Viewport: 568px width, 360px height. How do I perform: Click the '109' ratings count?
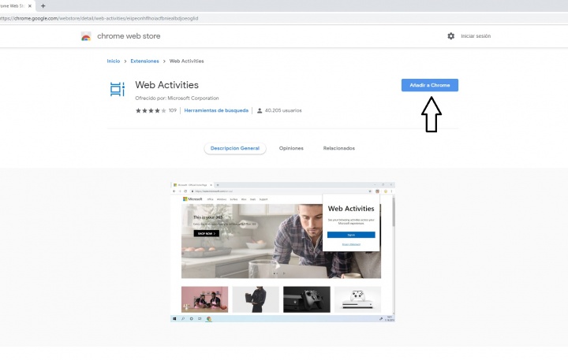click(x=173, y=110)
